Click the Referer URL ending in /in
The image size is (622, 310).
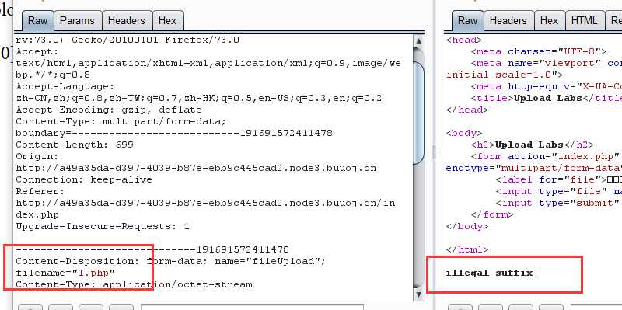click(205, 203)
